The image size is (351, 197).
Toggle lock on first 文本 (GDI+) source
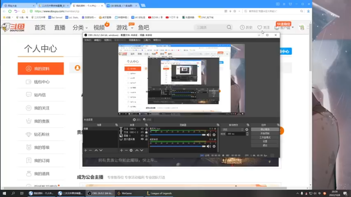tap(147, 129)
